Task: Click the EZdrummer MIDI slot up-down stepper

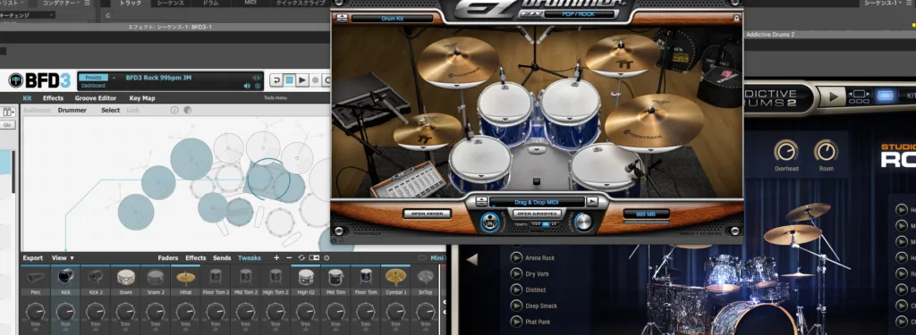Action: (x=482, y=202)
